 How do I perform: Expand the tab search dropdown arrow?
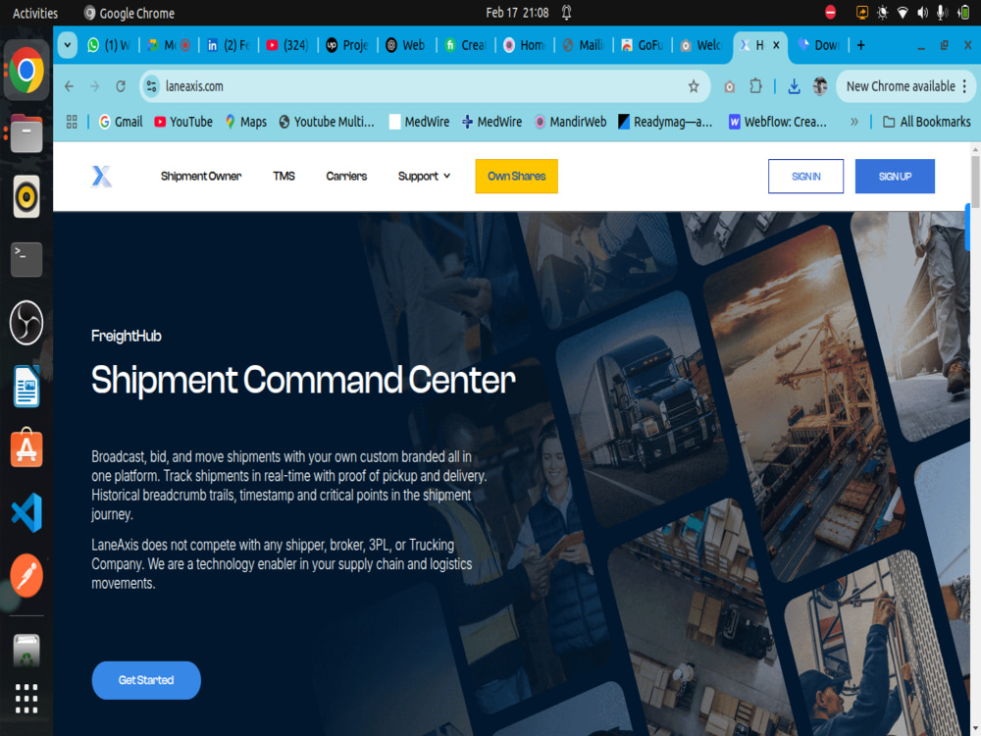tap(67, 45)
